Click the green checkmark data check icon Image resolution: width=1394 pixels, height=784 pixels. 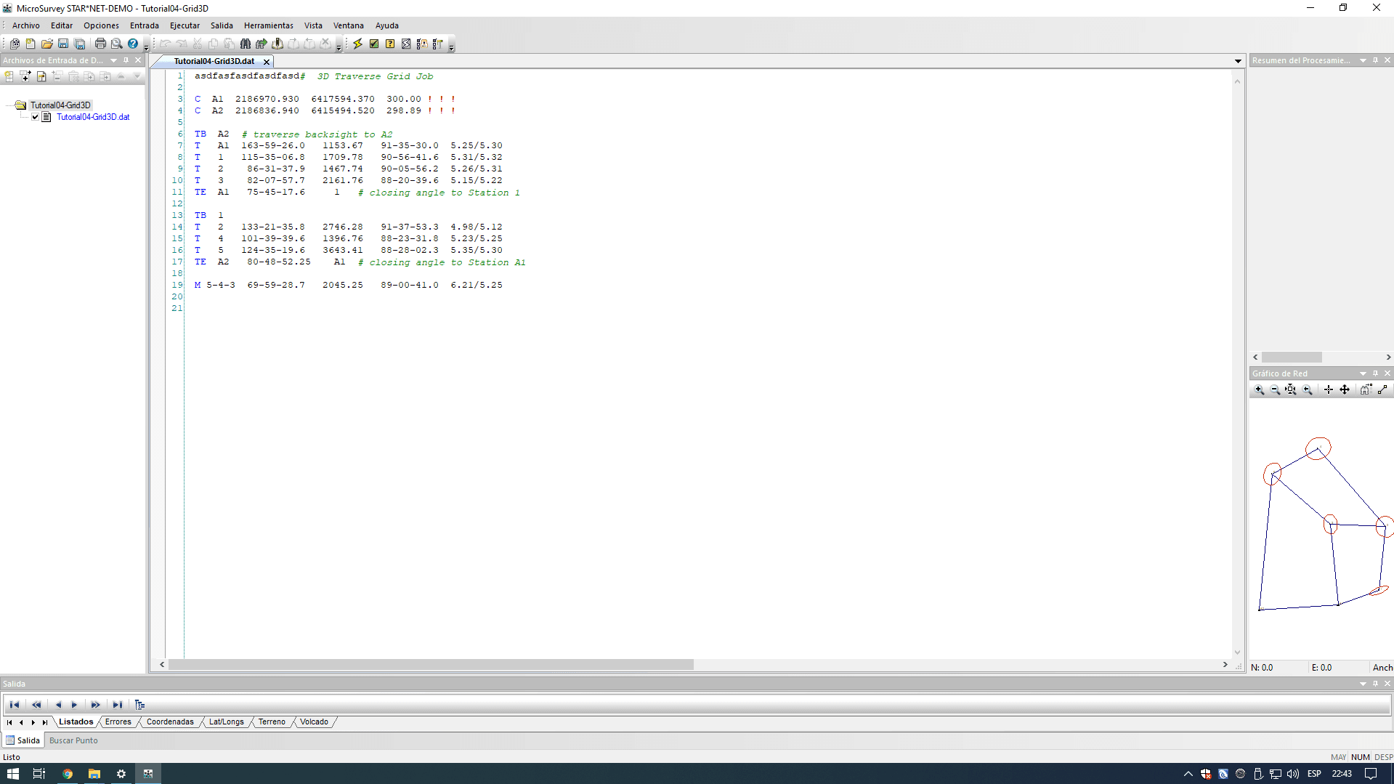point(374,44)
